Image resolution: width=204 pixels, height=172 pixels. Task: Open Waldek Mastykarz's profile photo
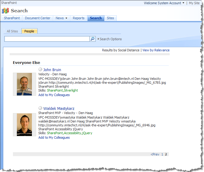[24, 125]
